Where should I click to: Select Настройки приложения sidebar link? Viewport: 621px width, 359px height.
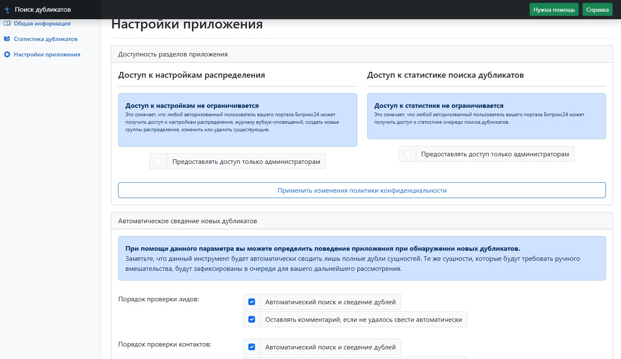(47, 54)
